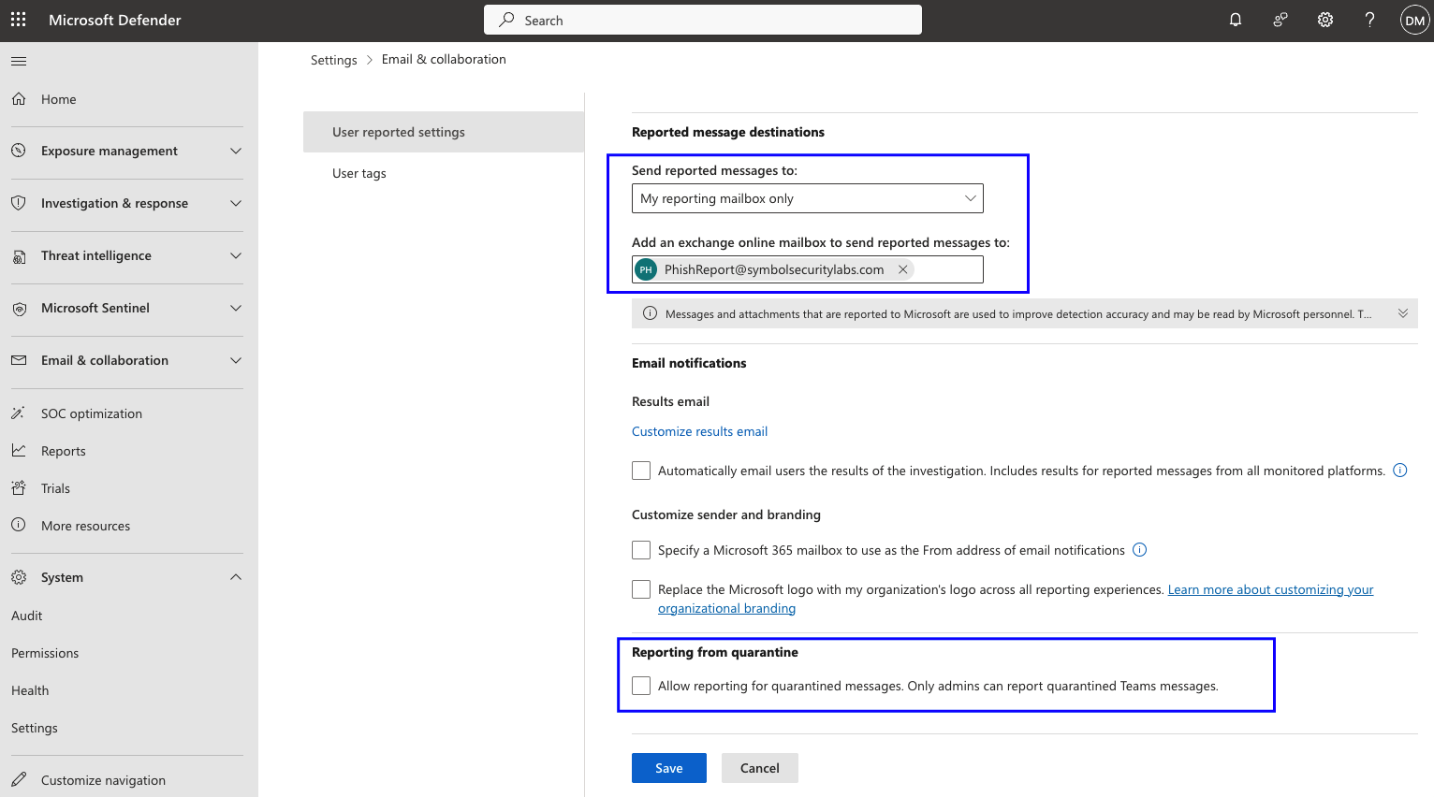Viewport: 1434px width, 797px height.
Task: Select User reported settings
Action: (x=399, y=131)
